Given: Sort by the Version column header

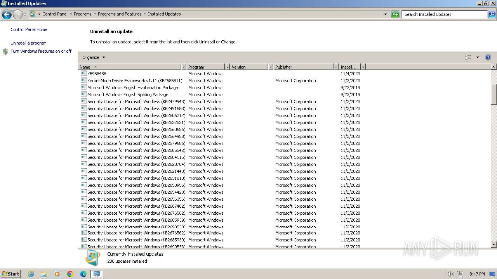Looking at the screenshot, I should pyautogui.click(x=249, y=67).
